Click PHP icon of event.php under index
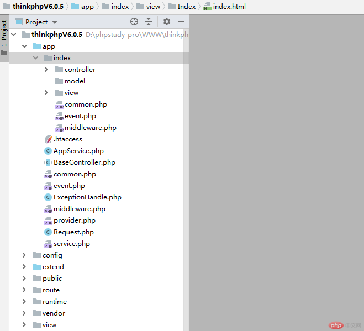This screenshot has height=331, width=364. [x=59, y=116]
